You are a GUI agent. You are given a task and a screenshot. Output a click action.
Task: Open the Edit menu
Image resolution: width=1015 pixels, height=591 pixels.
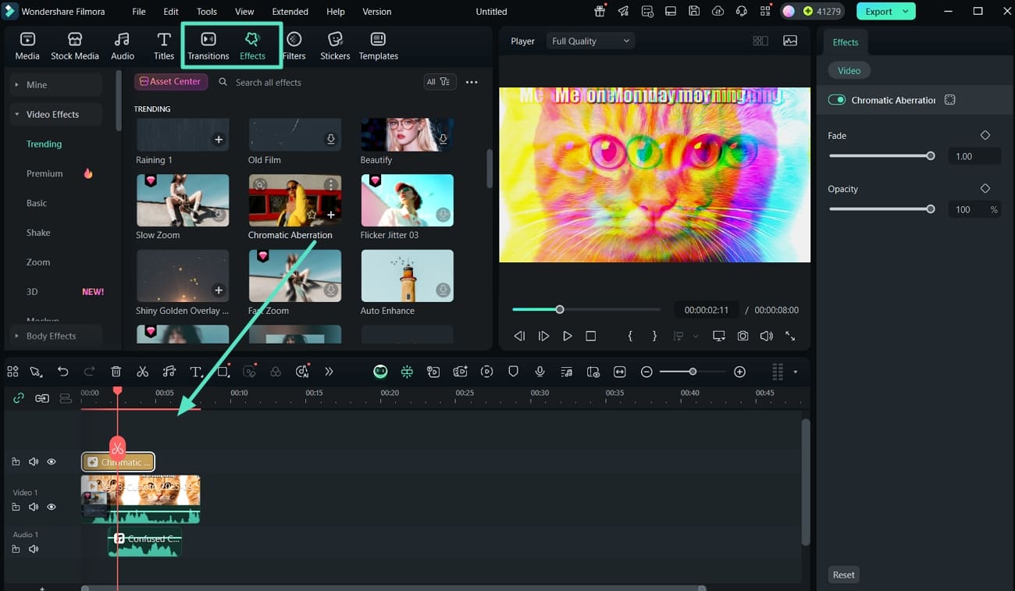[x=171, y=12]
